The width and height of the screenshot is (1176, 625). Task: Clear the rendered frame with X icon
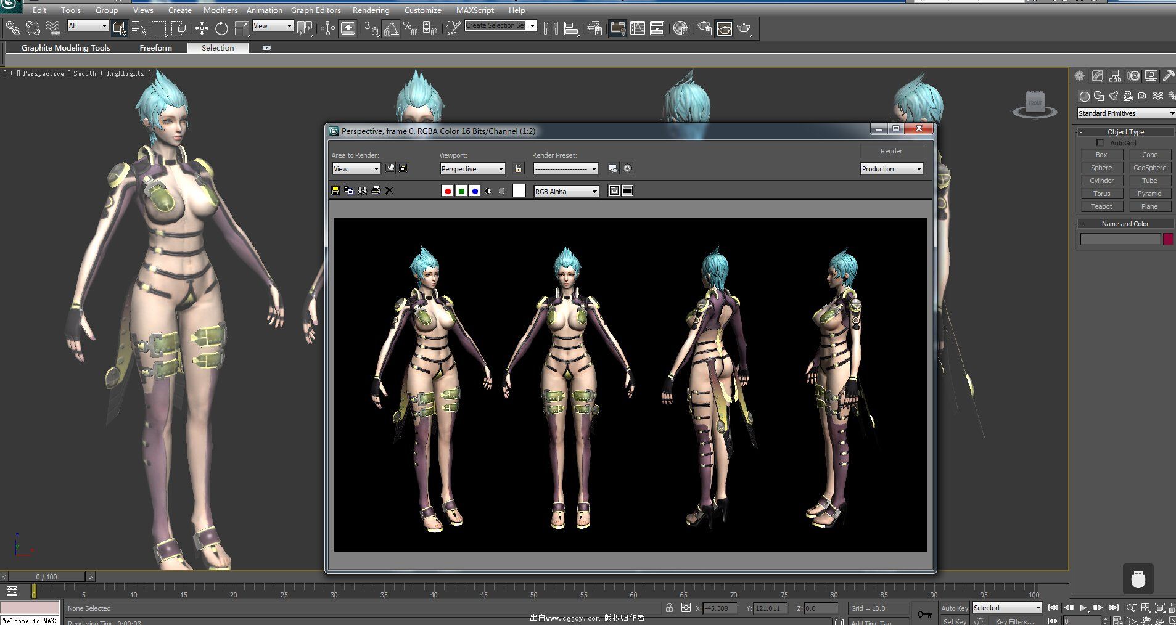pos(389,190)
